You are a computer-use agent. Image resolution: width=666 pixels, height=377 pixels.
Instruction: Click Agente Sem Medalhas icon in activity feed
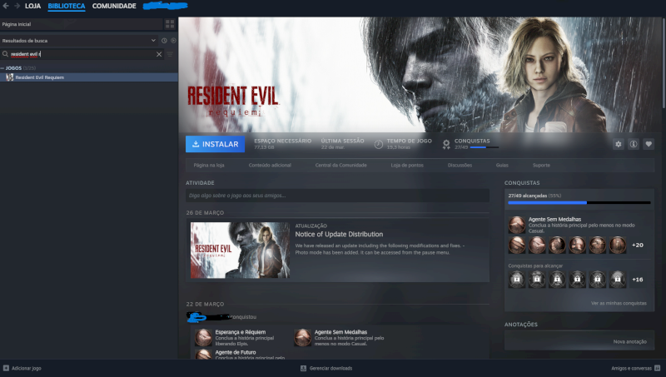(x=302, y=338)
